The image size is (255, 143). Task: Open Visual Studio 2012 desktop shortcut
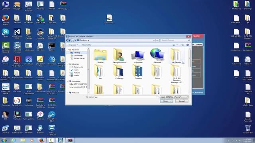tap(17, 33)
